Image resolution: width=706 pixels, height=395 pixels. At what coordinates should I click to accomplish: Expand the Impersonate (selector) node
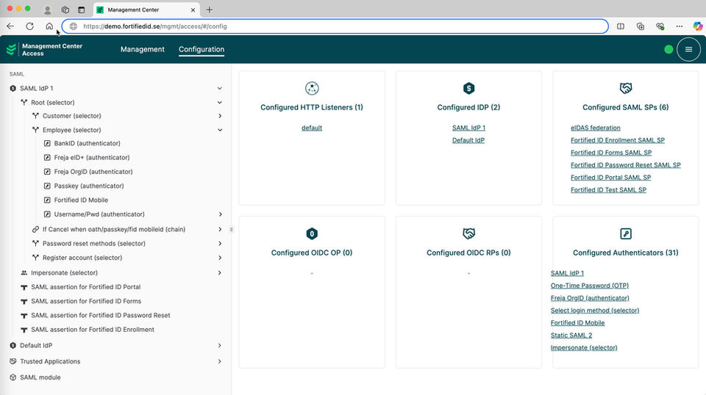click(220, 273)
